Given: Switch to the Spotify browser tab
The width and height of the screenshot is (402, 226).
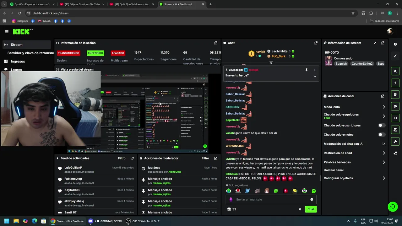Looking at the screenshot, I should point(32,4).
